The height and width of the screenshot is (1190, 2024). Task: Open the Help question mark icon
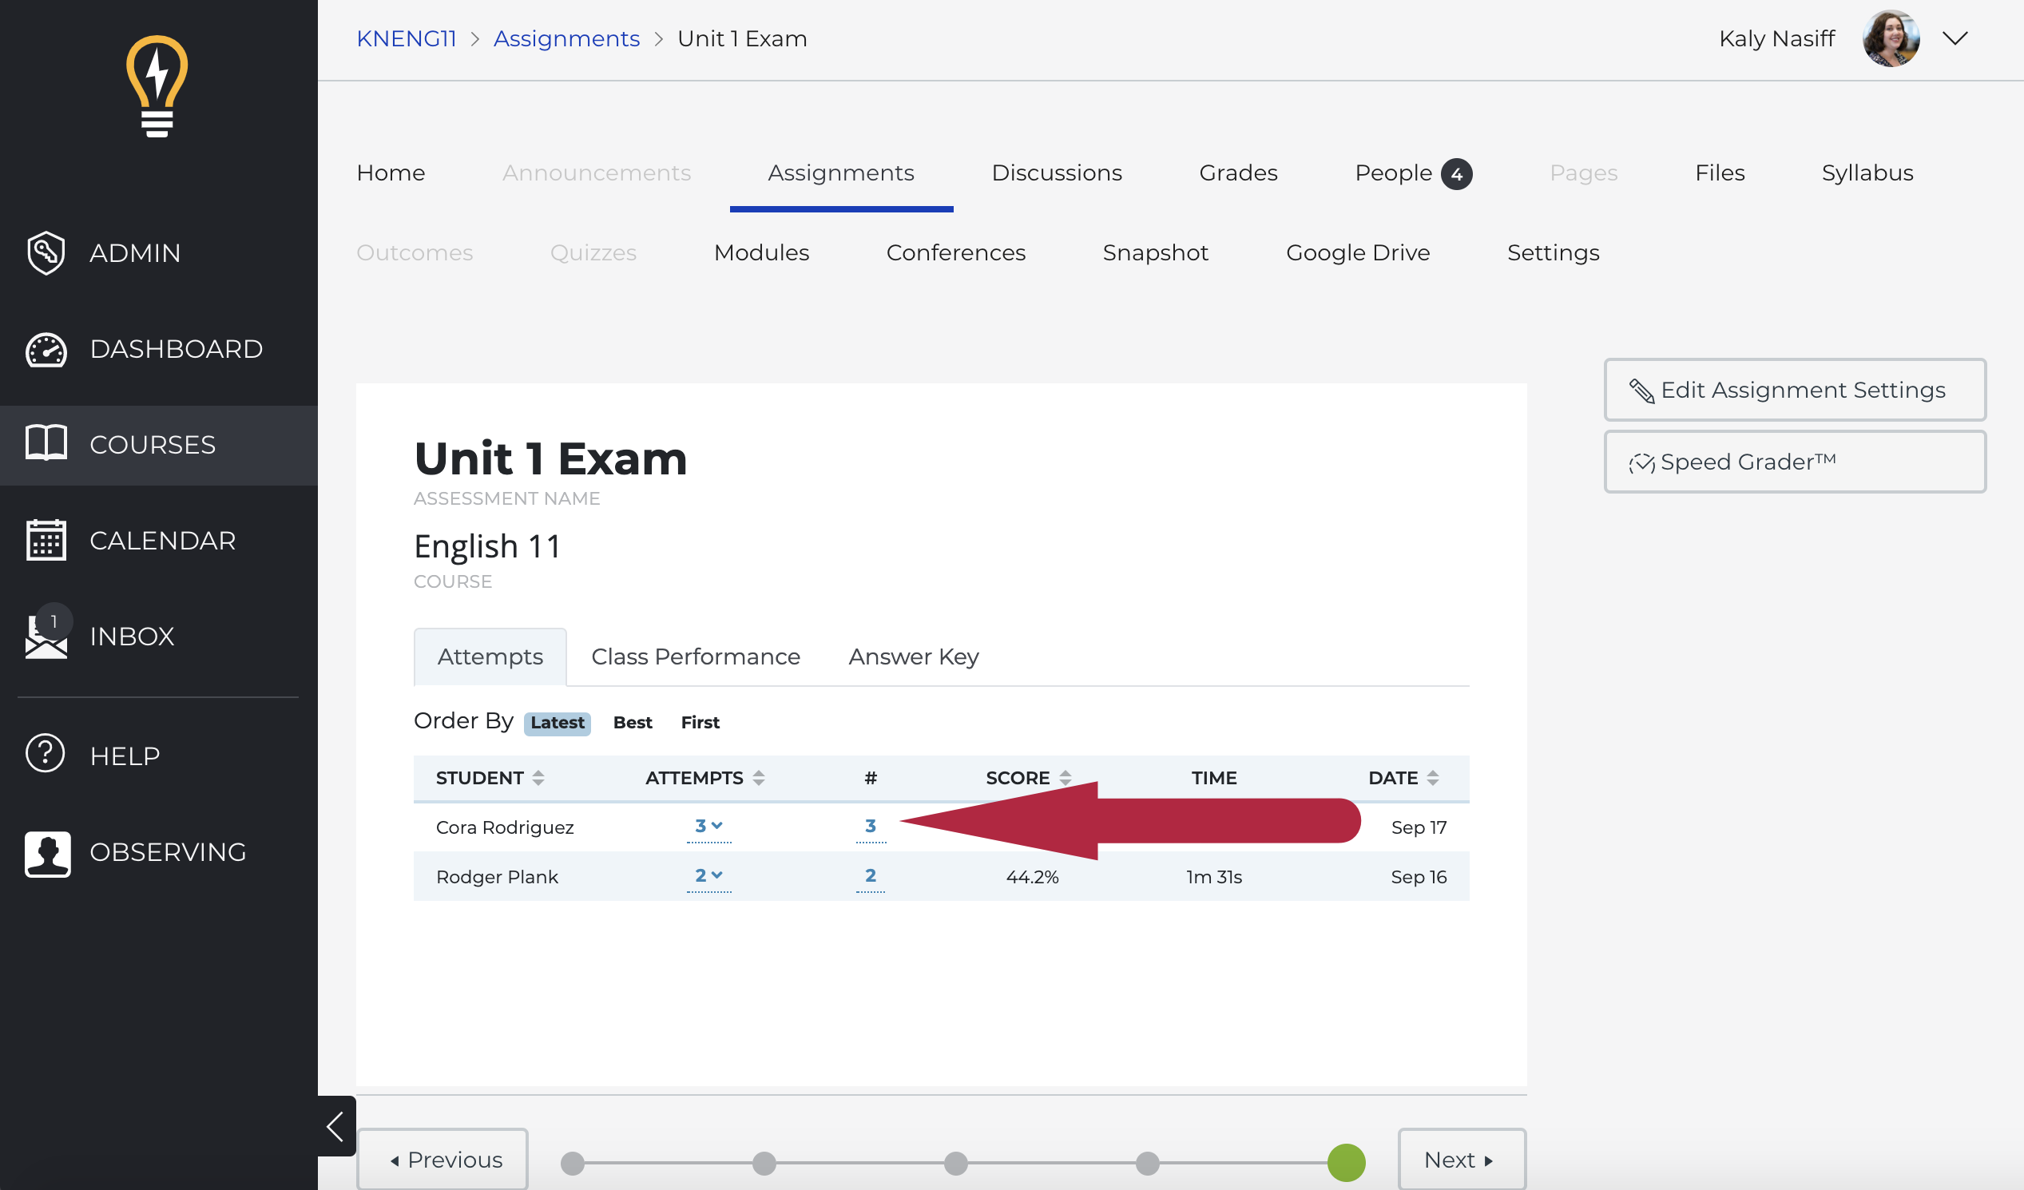click(46, 754)
